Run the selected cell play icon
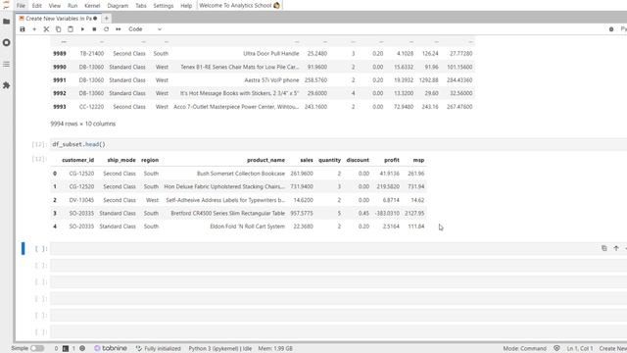The height and width of the screenshot is (353, 627). (x=82, y=29)
